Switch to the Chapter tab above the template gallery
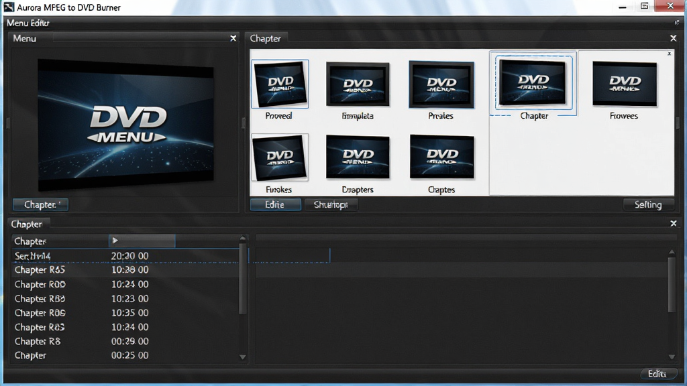Screen dimensions: 687x386 [266, 38]
